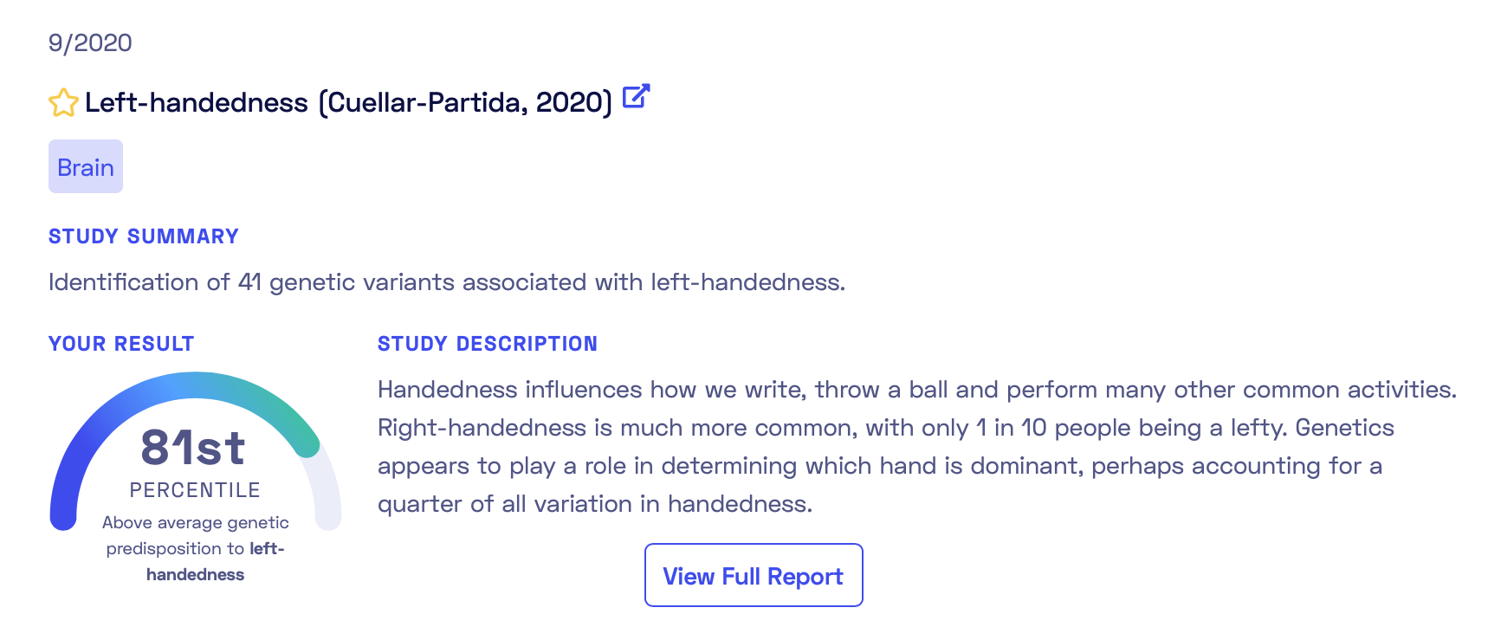Screen dimensions: 1501x627
Task: Toggle the yellow favorite star icon
Action: coord(63,103)
